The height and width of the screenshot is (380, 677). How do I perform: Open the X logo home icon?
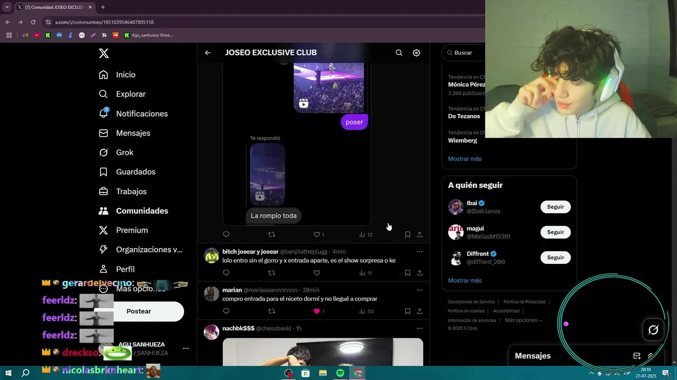(104, 53)
